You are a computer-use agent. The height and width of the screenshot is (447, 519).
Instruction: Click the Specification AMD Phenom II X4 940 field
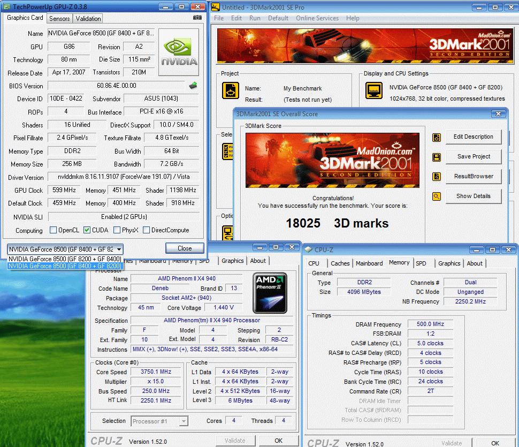(x=212, y=321)
